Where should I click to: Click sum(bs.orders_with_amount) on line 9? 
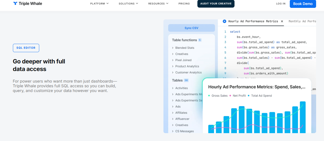[266, 73]
